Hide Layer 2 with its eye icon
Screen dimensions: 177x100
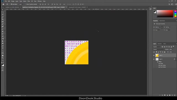pyautogui.click(x=154, y=56)
